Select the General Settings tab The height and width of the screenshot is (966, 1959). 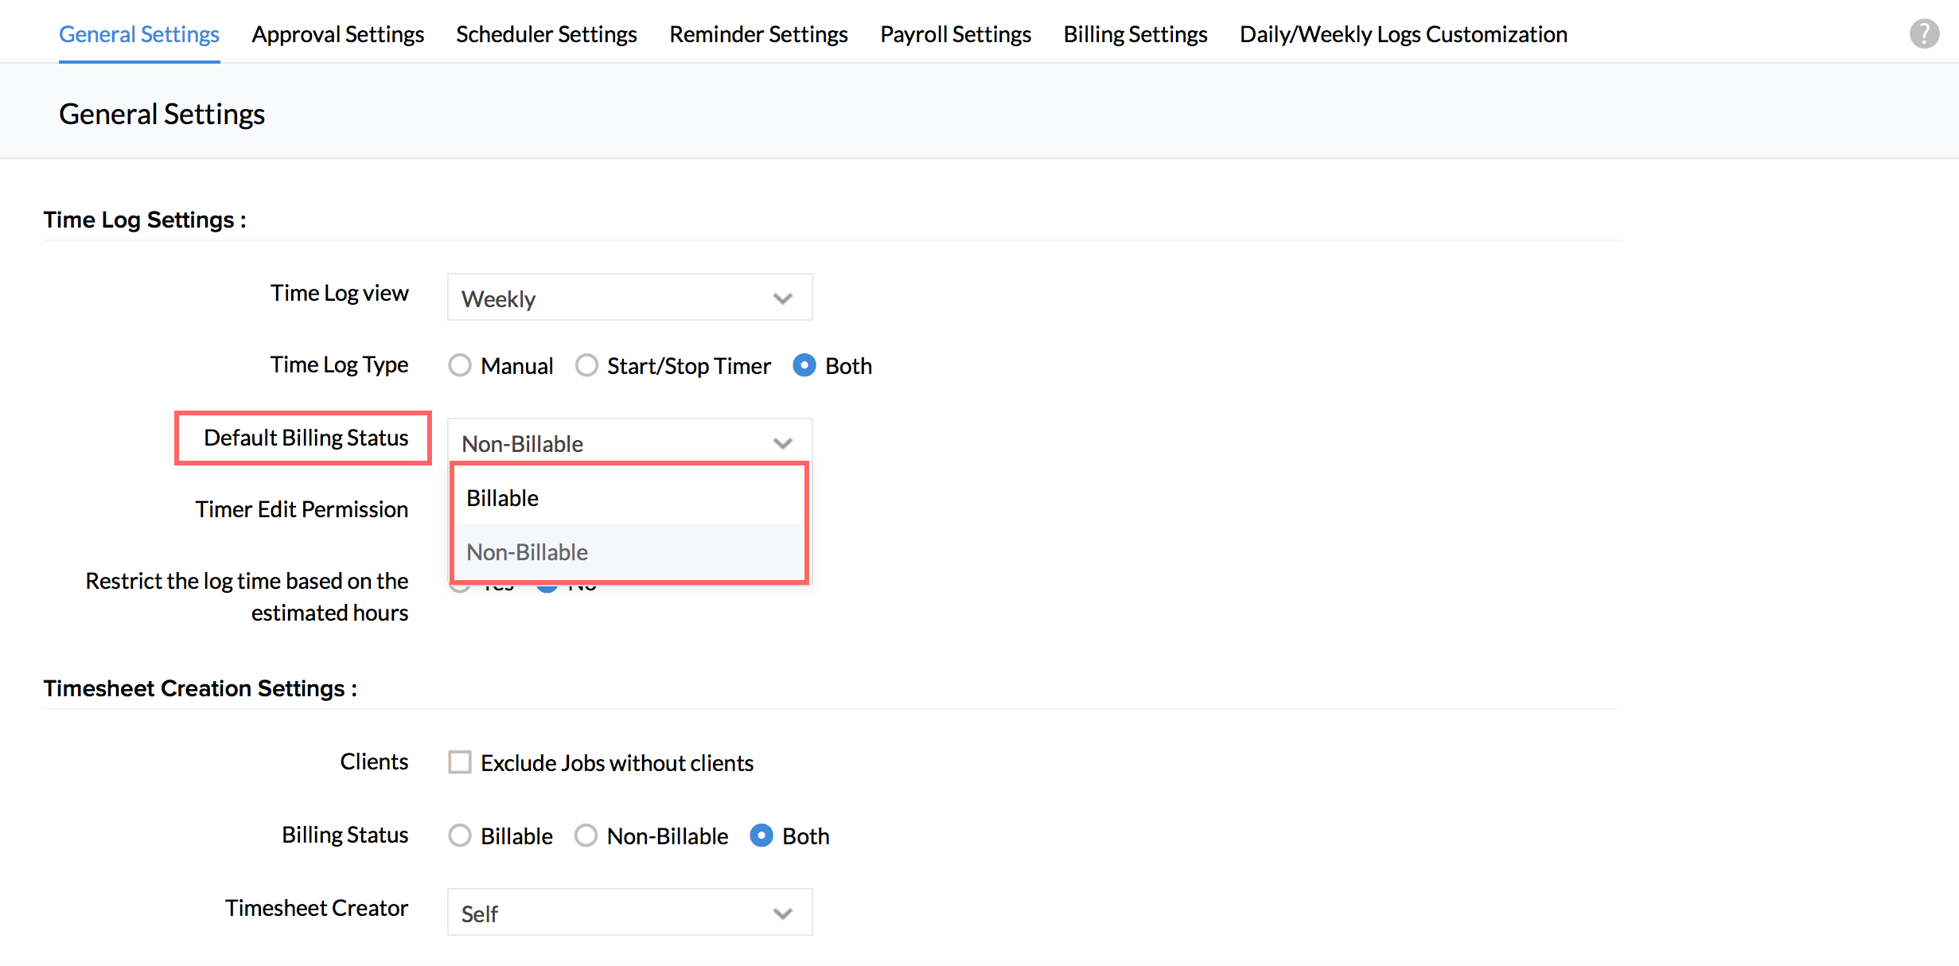point(139,34)
